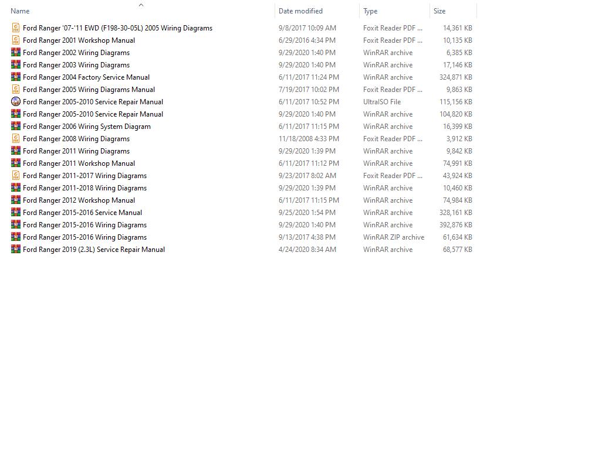Viewport: 612px width, 457px height.
Task: Click the WinRAR icon of Ford Ranger 2011 Workshop Manual
Action: (x=16, y=163)
